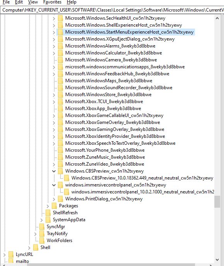Screen dimensions: 224x266
Task: Click folder icon of Microsoft.ZuneVideo key
Action: [x=60, y=164]
